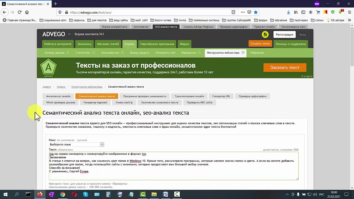Viewport: 354px width, 199px height.
Task: Click the Вход login button
Action: 303,35
